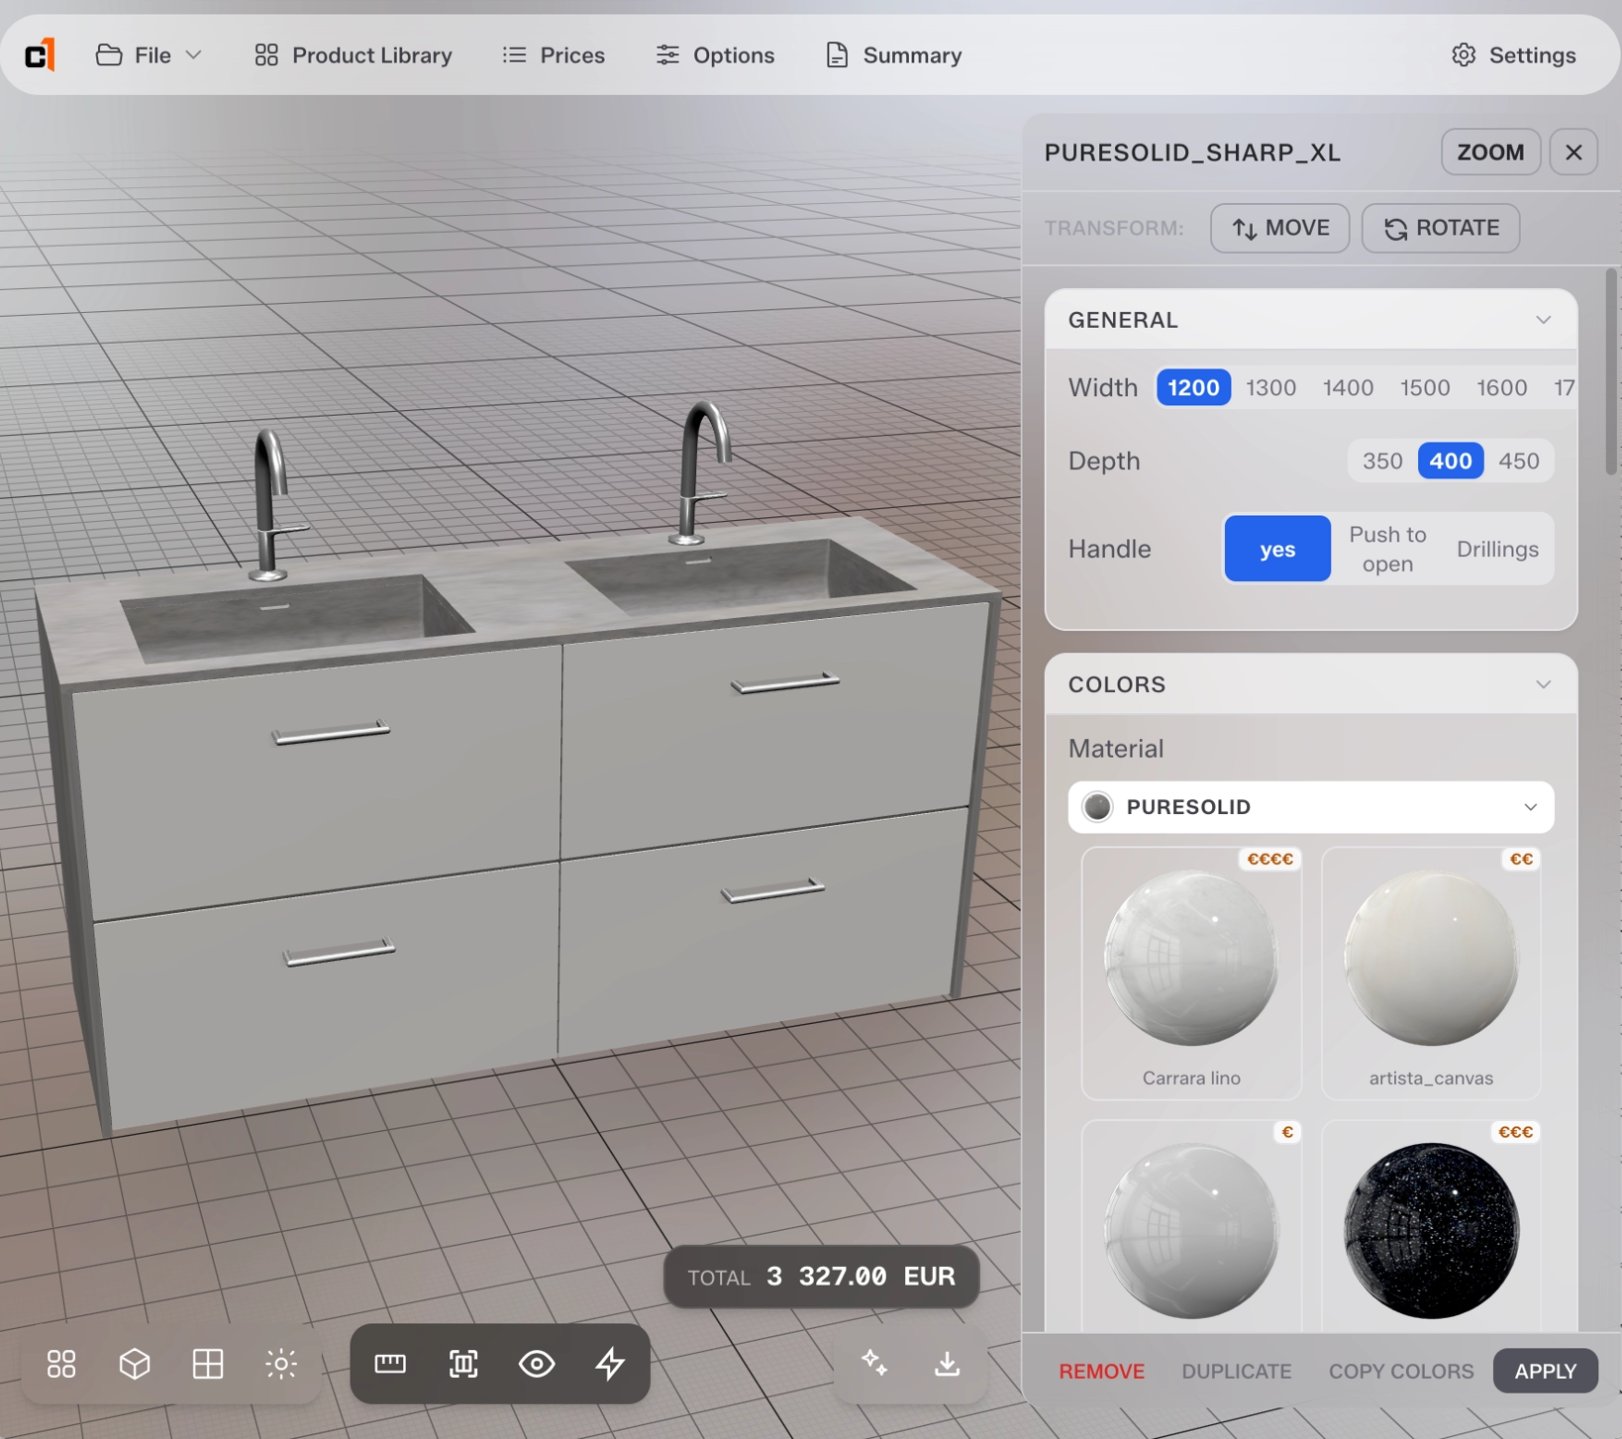Toggle the eye visibility icon
The image size is (1622, 1439).
(537, 1364)
